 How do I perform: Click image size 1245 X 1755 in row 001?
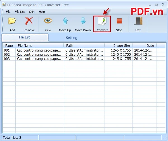pos(121,50)
